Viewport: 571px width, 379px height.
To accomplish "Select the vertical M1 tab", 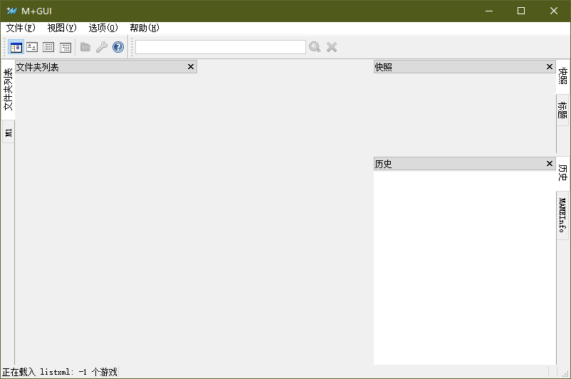I will tap(9, 133).
